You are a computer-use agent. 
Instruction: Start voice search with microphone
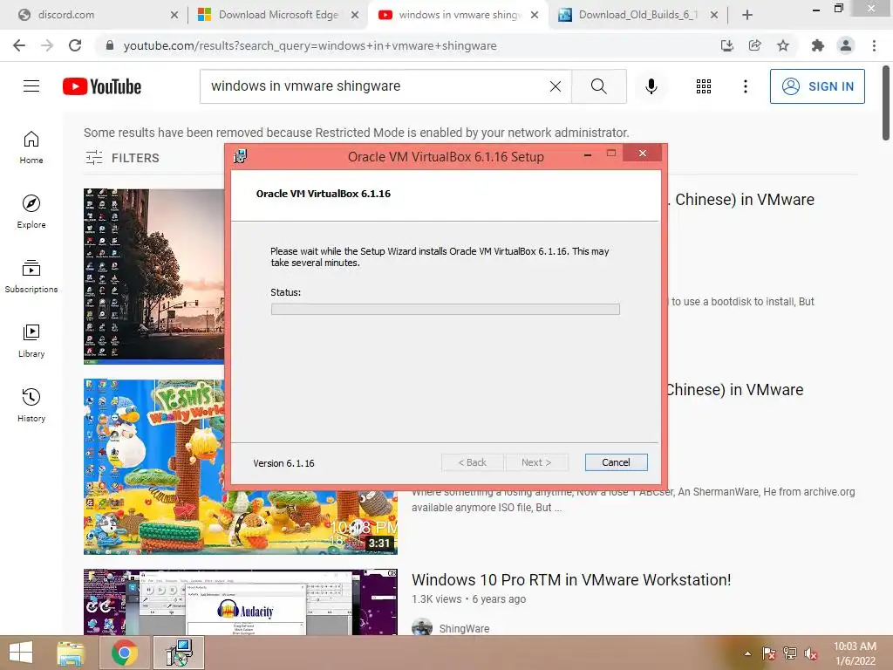tap(651, 86)
